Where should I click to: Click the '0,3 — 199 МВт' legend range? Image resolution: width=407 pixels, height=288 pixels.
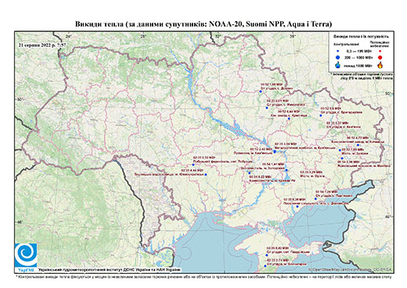358,51
